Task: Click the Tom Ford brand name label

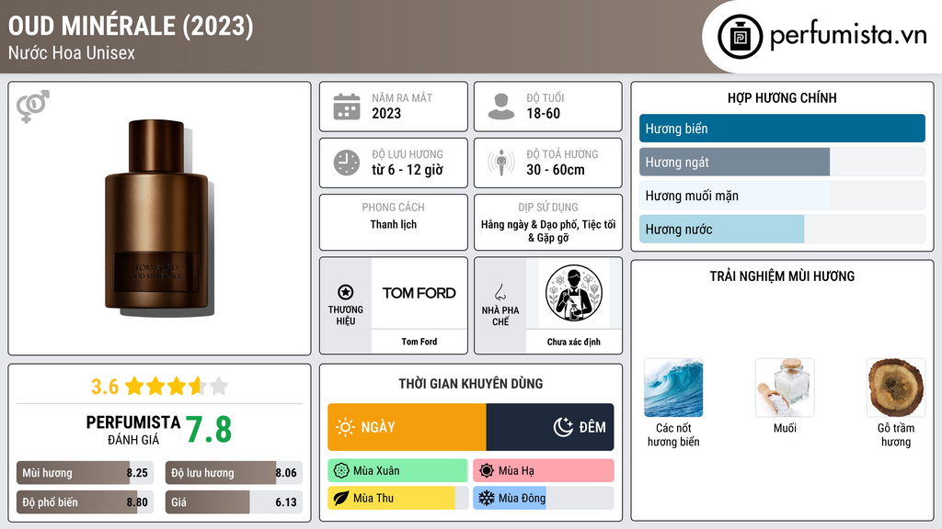Action: click(x=419, y=342)
